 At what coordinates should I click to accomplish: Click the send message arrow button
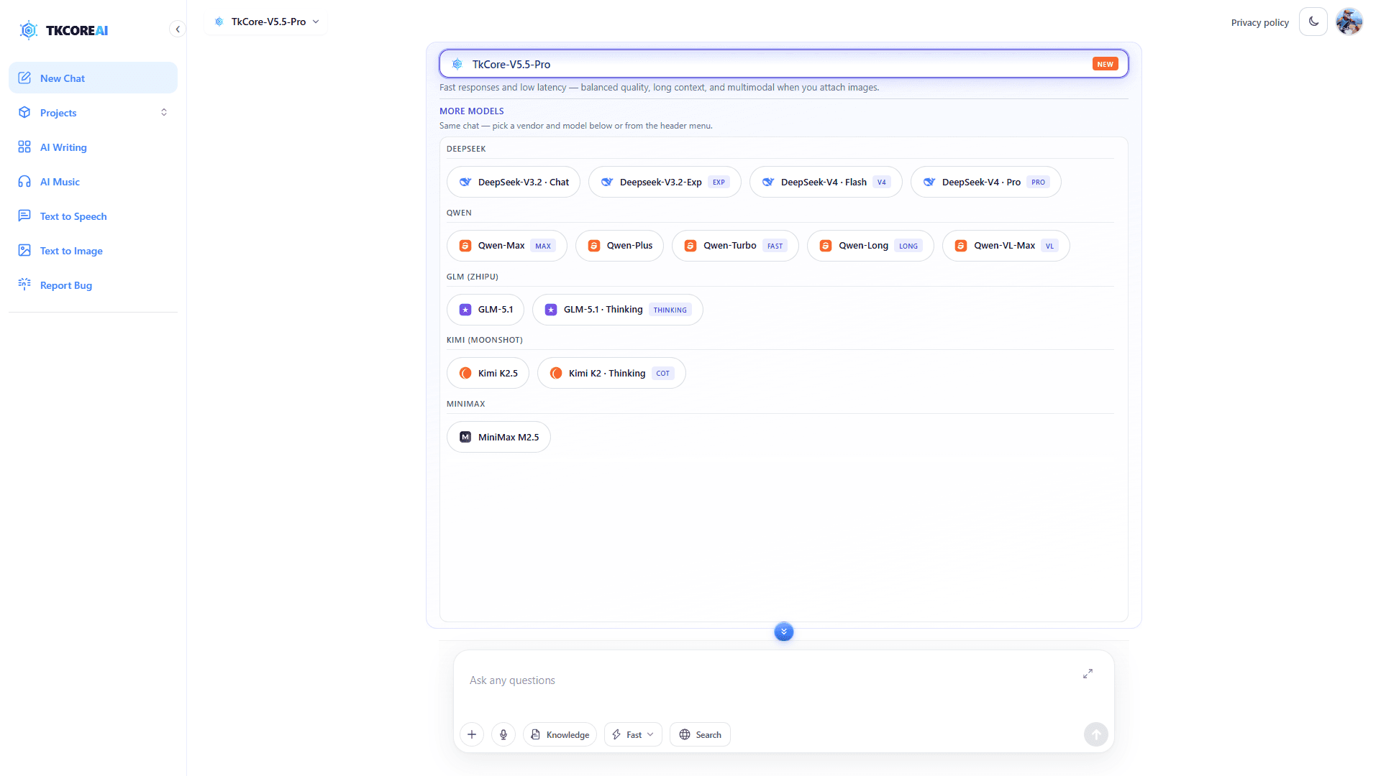coord(1095,734)
